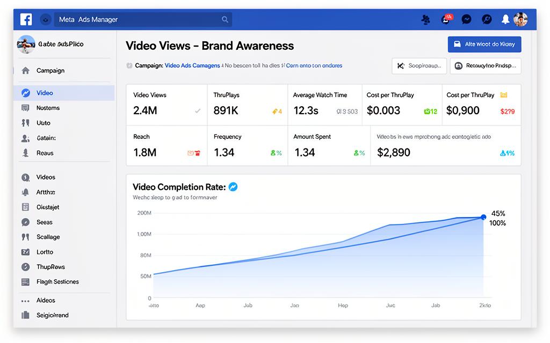This screenshot has height=343, width=550.
Task: Click the sidebar account avatar thumbnail
Action: (26, 44)
